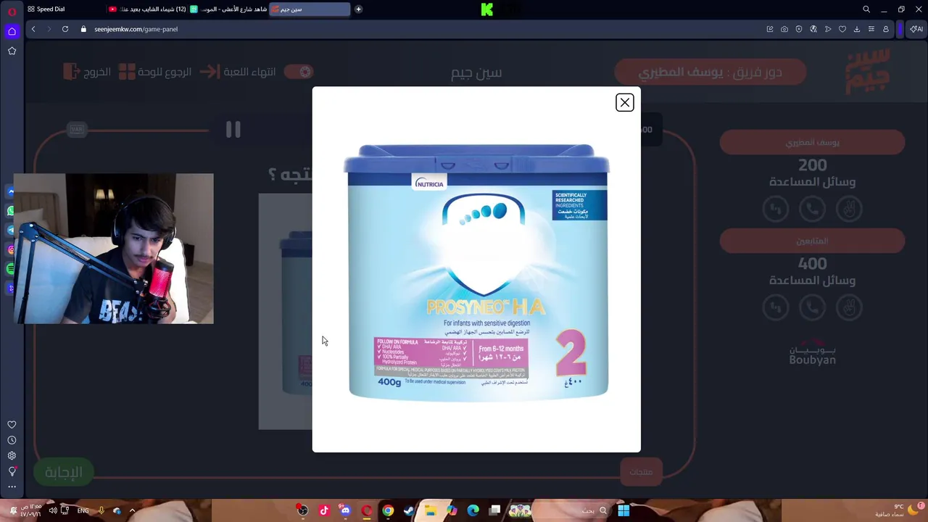The image size is (928, 522).
Task: Click الرجوع للوحة to return to board
Action: (x=155, y=72)
